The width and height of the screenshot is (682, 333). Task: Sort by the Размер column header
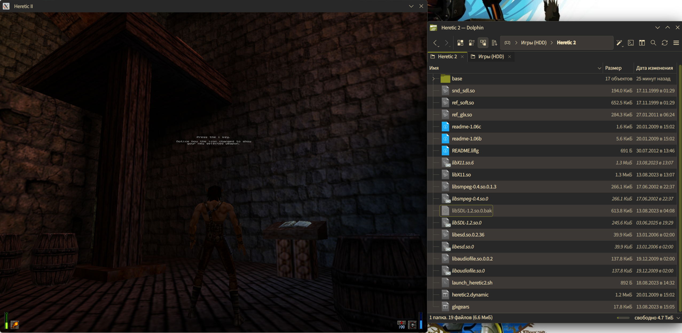[x=613, y=68]
